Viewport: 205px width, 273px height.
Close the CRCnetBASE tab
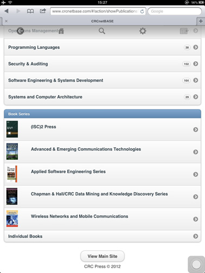point(7,21)
